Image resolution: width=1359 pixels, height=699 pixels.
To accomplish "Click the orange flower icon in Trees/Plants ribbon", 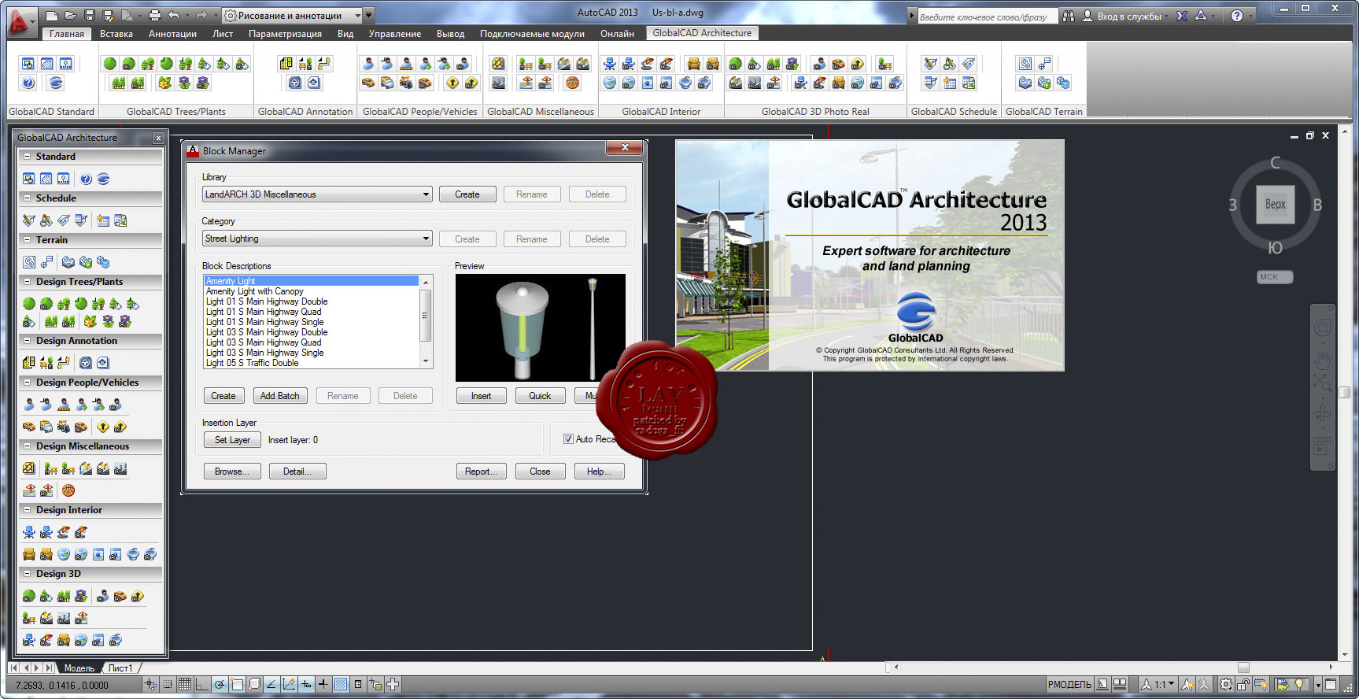I will [x=164, y=83].
